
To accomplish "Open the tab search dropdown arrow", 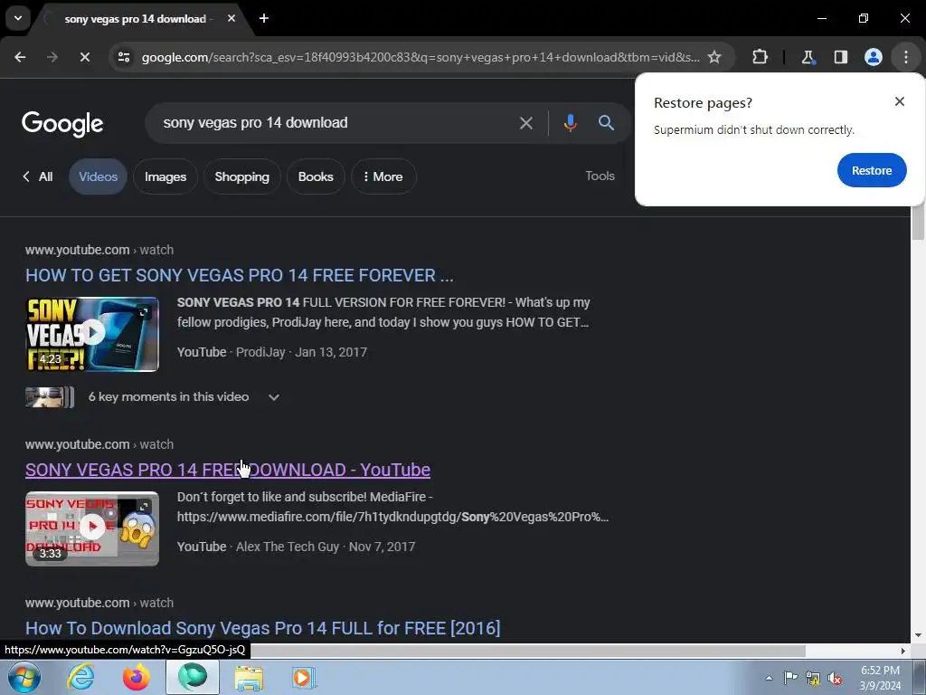I will point(18,18).
